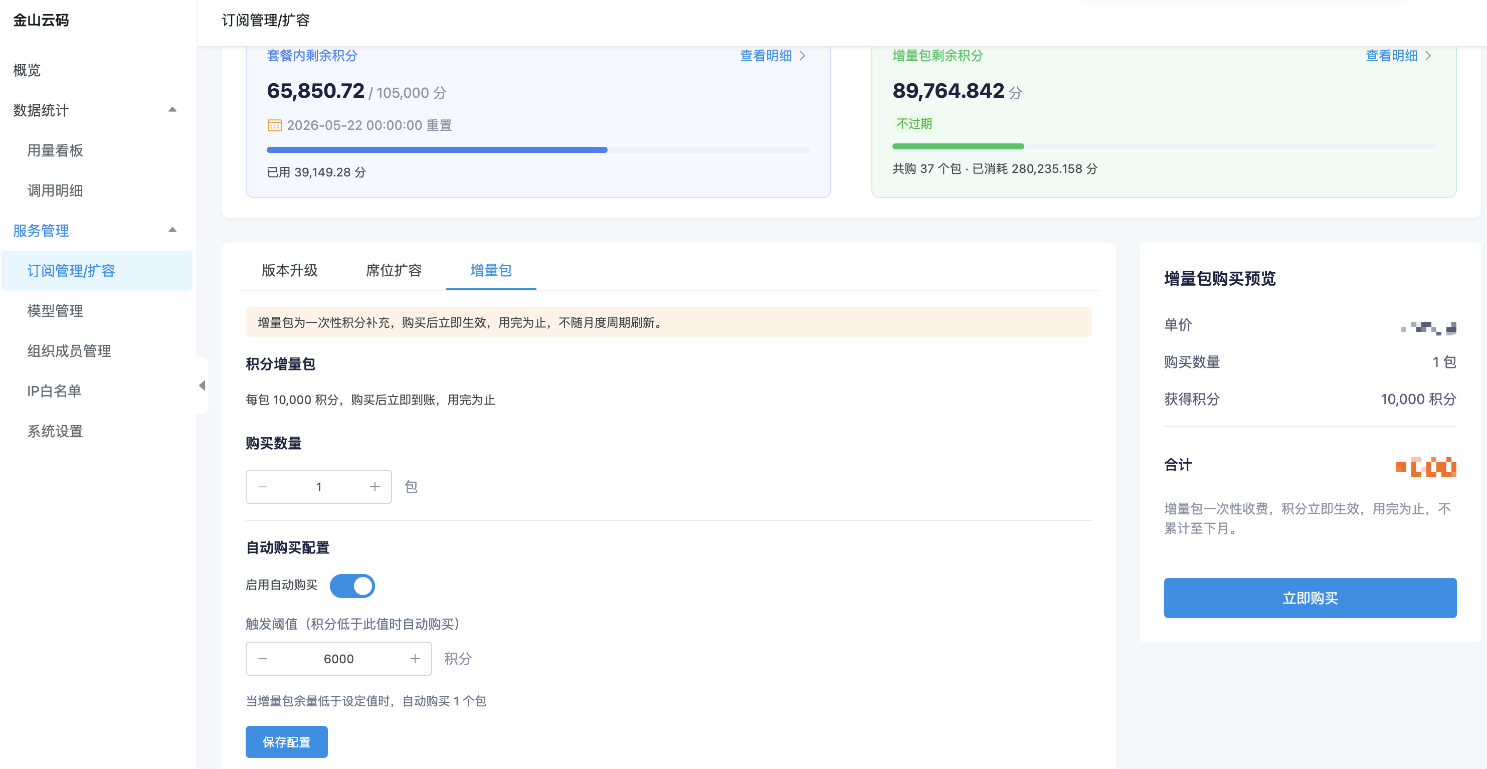The height and width of the screenshot is (769, 1487).
Task: Click the orange notice about 增量包为一次性积分补充
Action: click(x=668, y=322)
